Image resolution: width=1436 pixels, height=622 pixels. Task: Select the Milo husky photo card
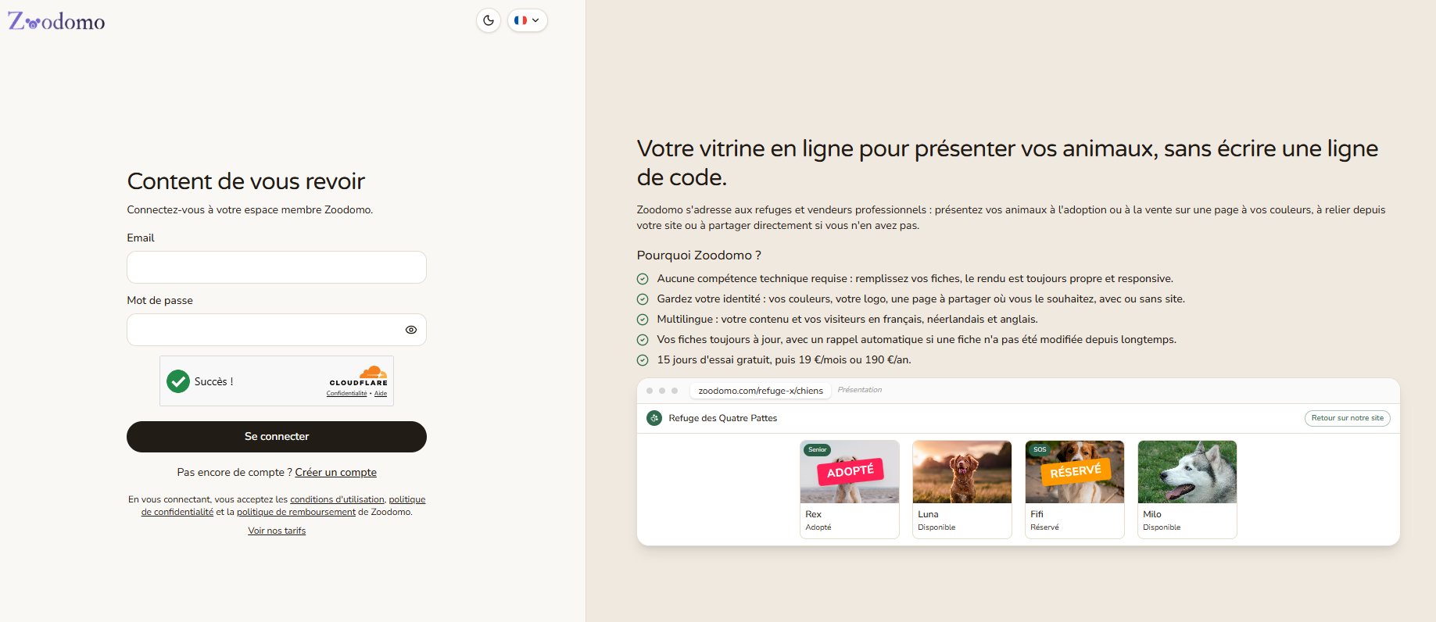[x=1187, y=489]
